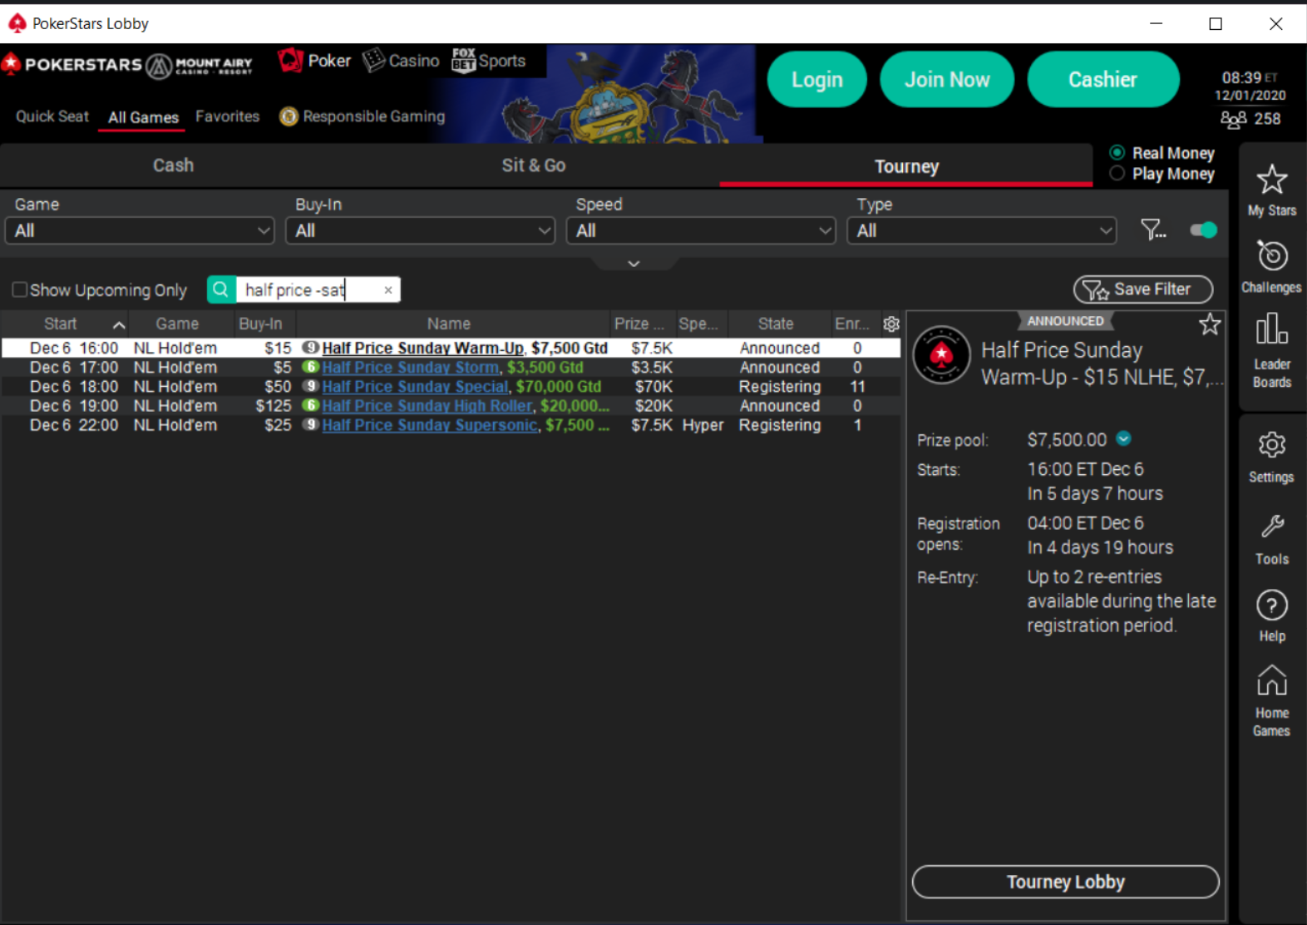Click the search magnifier icon
Screen dimensions: 1307x925
(x=220, y=289)
